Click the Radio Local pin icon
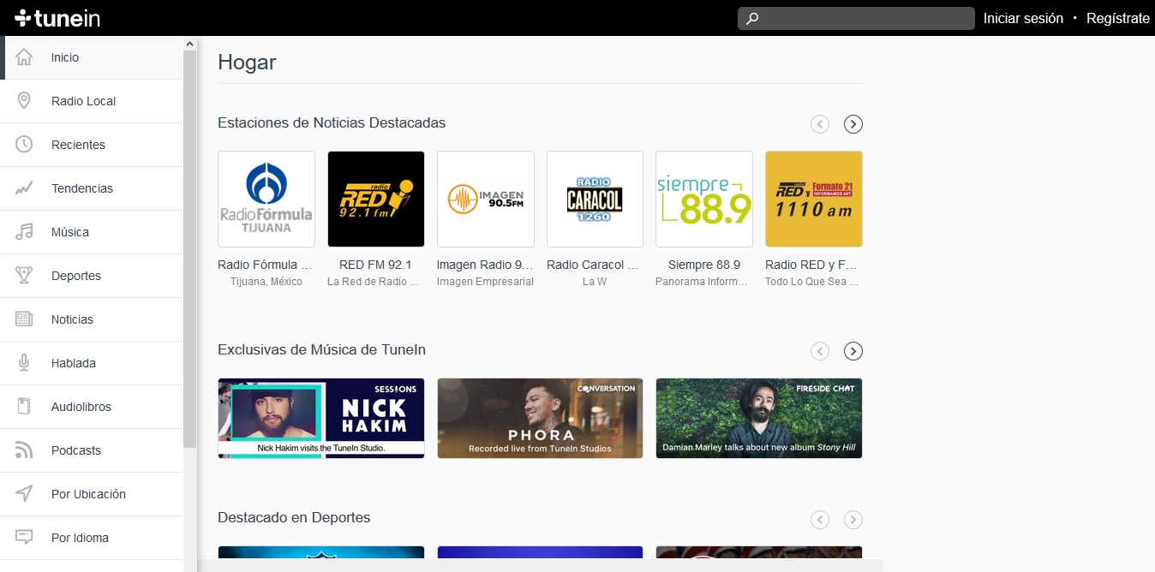The image size is (1155, 572). pyautogui.click(x=24, y=101)
